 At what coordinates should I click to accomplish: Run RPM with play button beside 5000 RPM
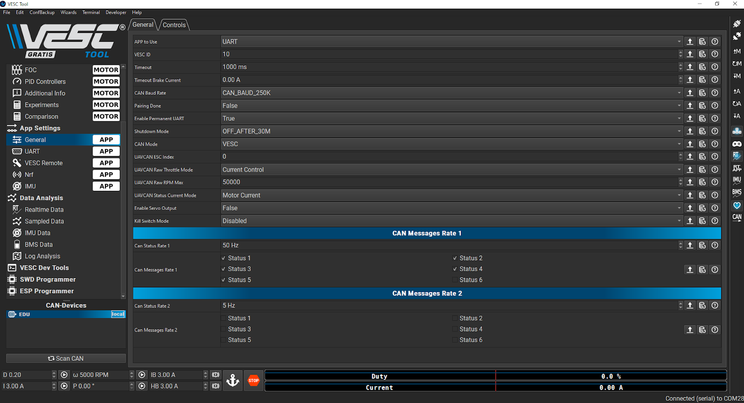(x=142, y=375)
